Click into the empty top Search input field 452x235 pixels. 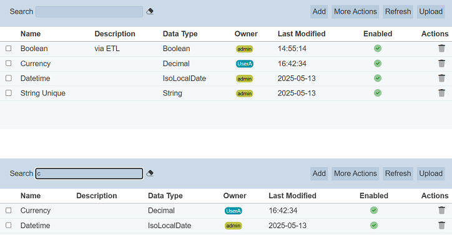pos(89,12)
